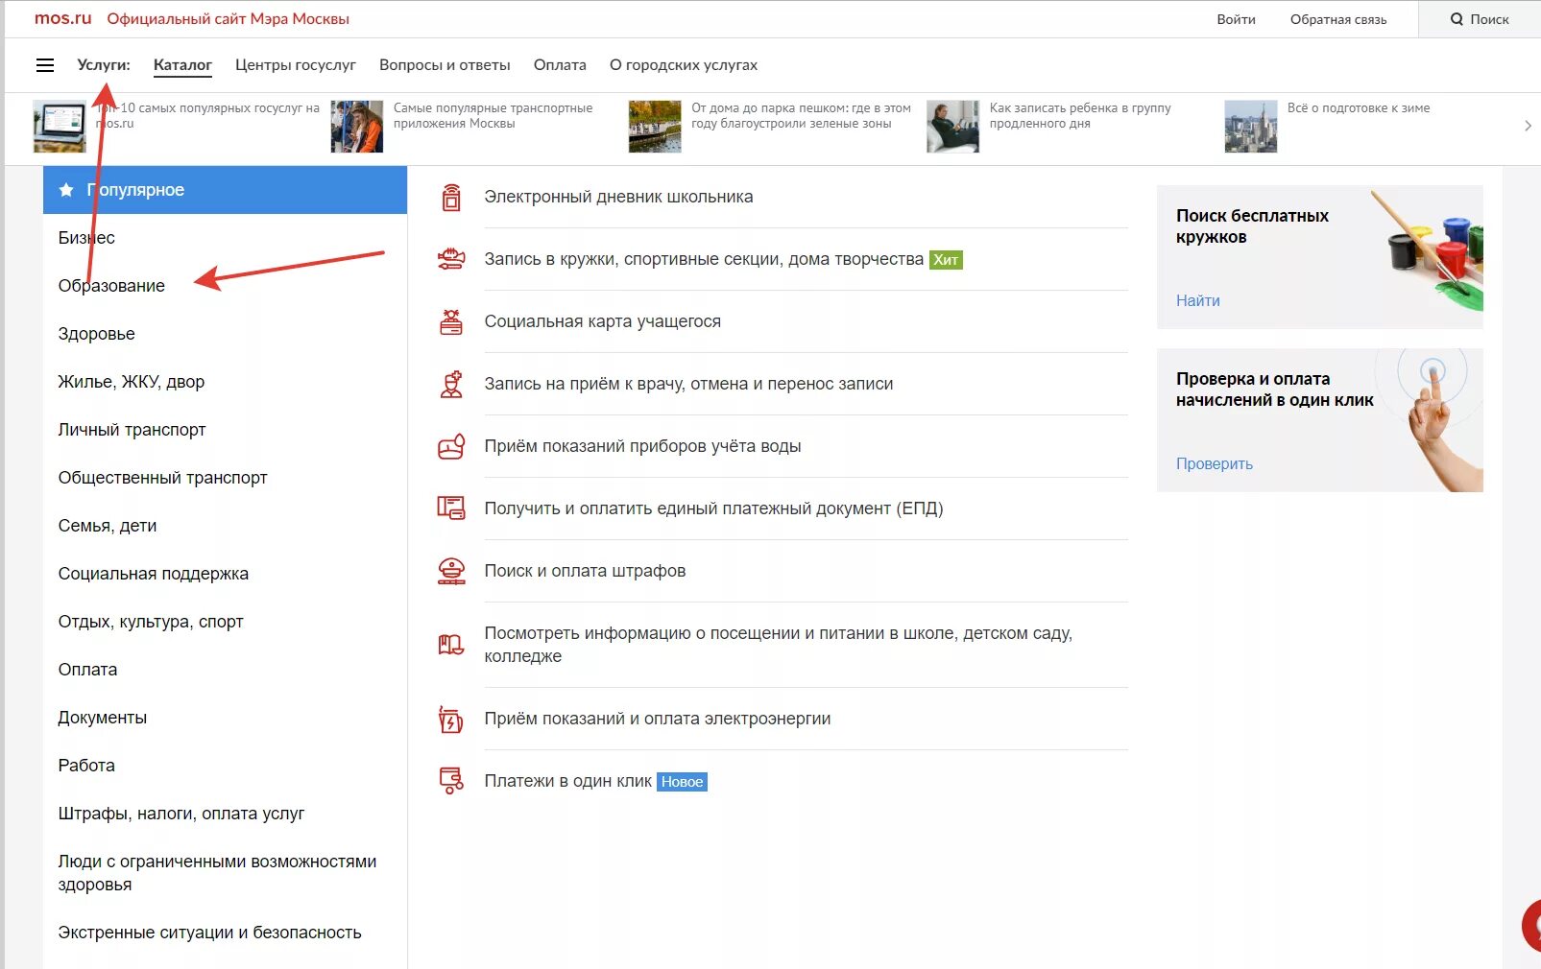Screen dimensions: 1541x969
Task: Click the Платежи в один клик icon
Action: pos(451,781)
